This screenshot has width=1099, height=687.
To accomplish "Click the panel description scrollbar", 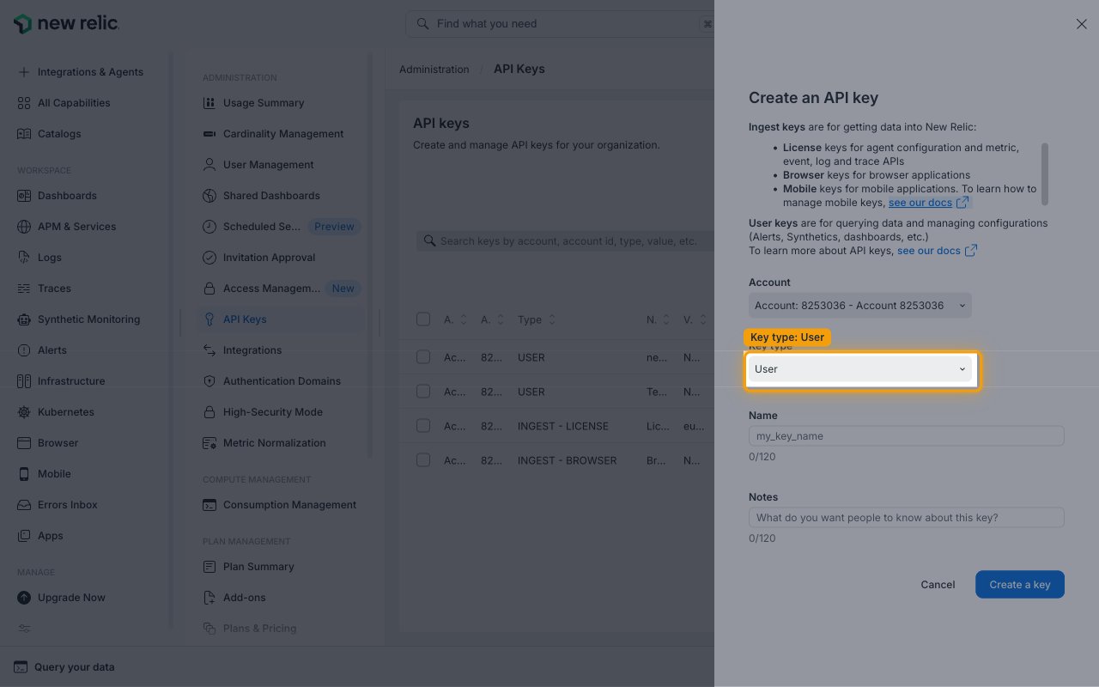I will click(1045, 174).
